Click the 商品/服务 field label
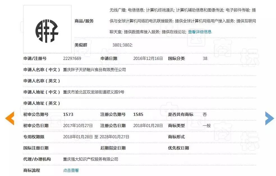This screenshot has height=176, width=276. [x=84, y=20]
